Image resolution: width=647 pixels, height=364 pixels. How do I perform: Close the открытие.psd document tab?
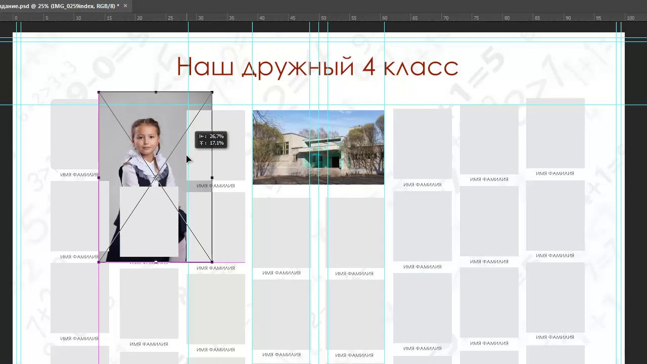(x=125, y=6)
